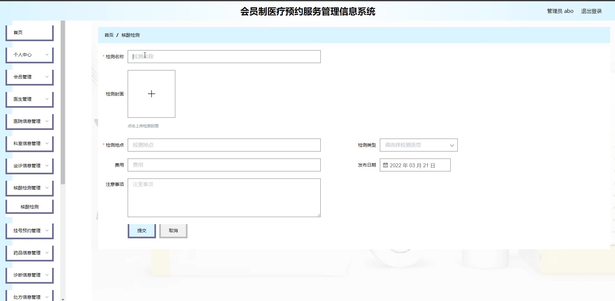Go to 首页 in the sidebar
The image size is (615, 301).
30,33
